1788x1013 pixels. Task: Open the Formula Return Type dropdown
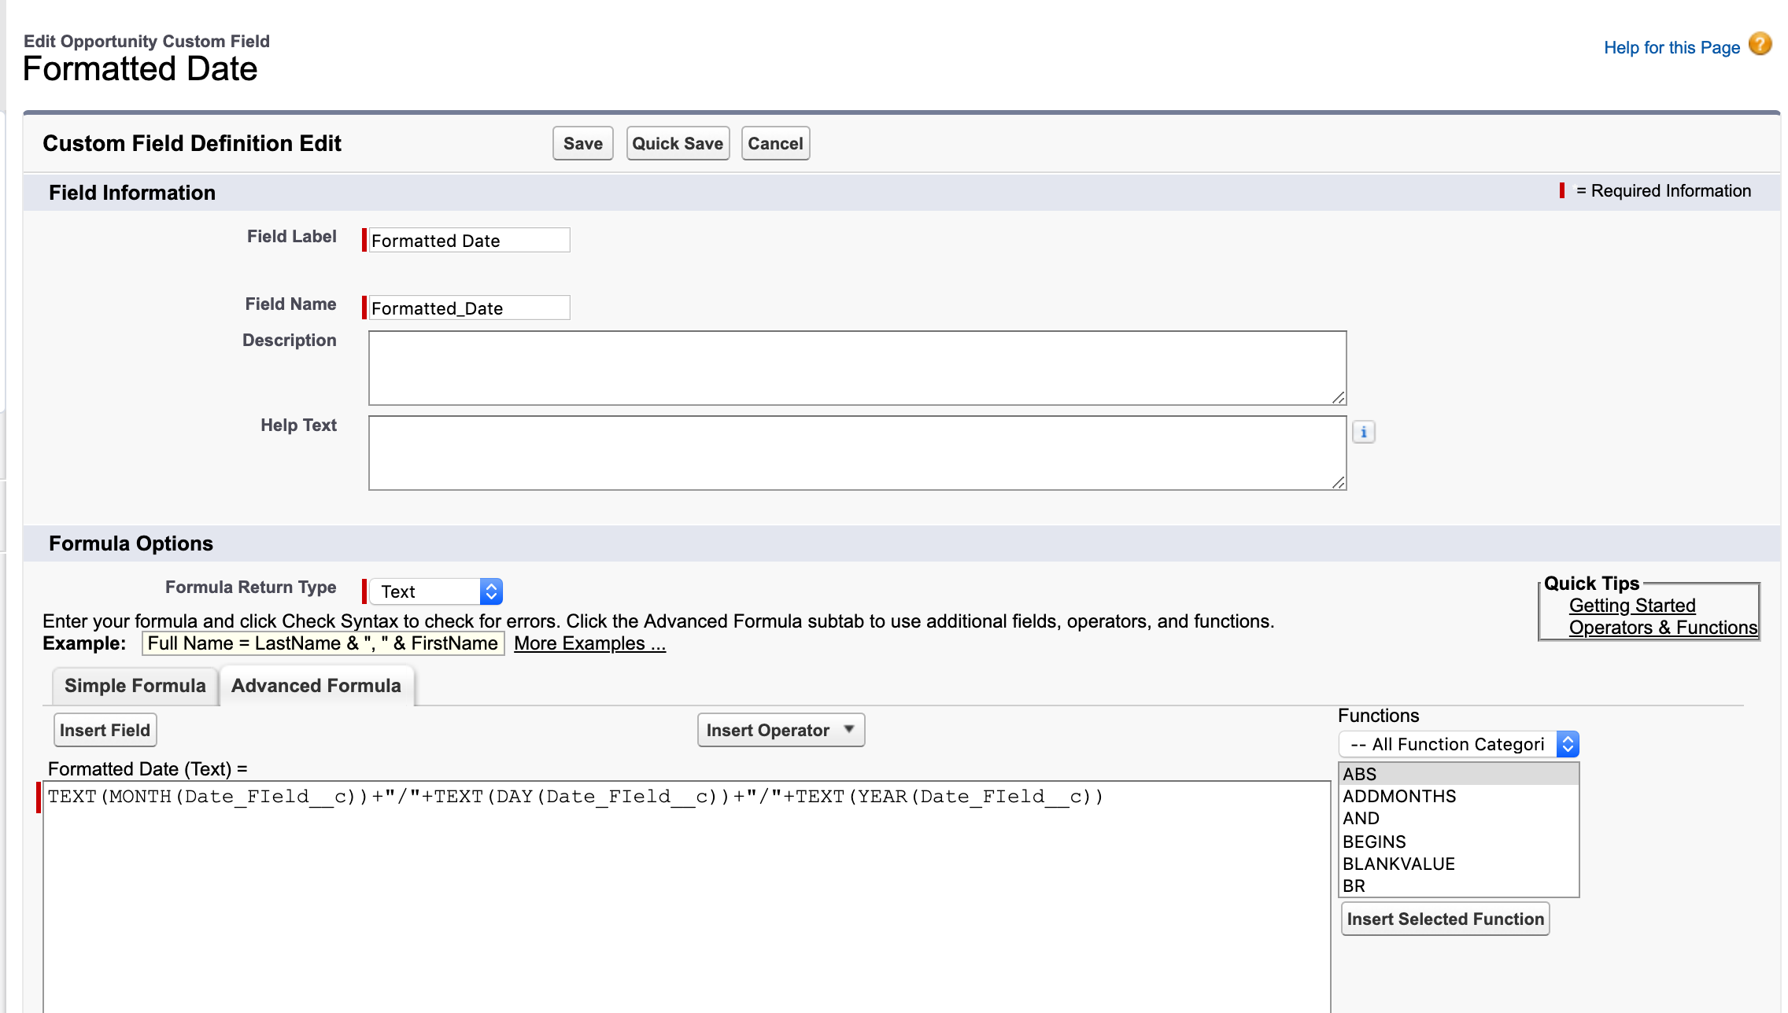[435, 591]
